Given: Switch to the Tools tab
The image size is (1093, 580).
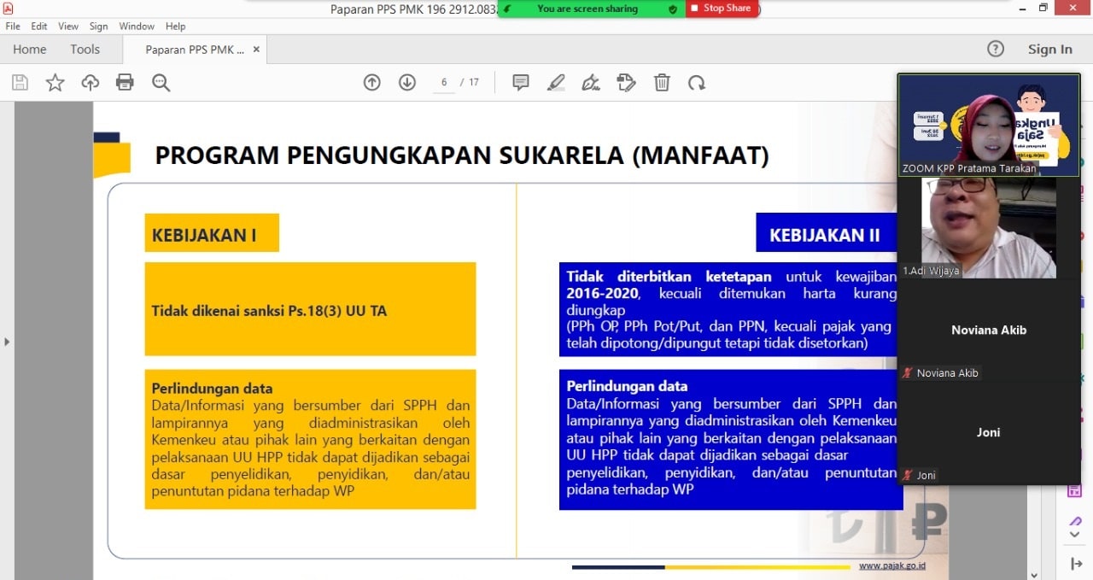Looking at the screenshot, I should click(85, 50).
